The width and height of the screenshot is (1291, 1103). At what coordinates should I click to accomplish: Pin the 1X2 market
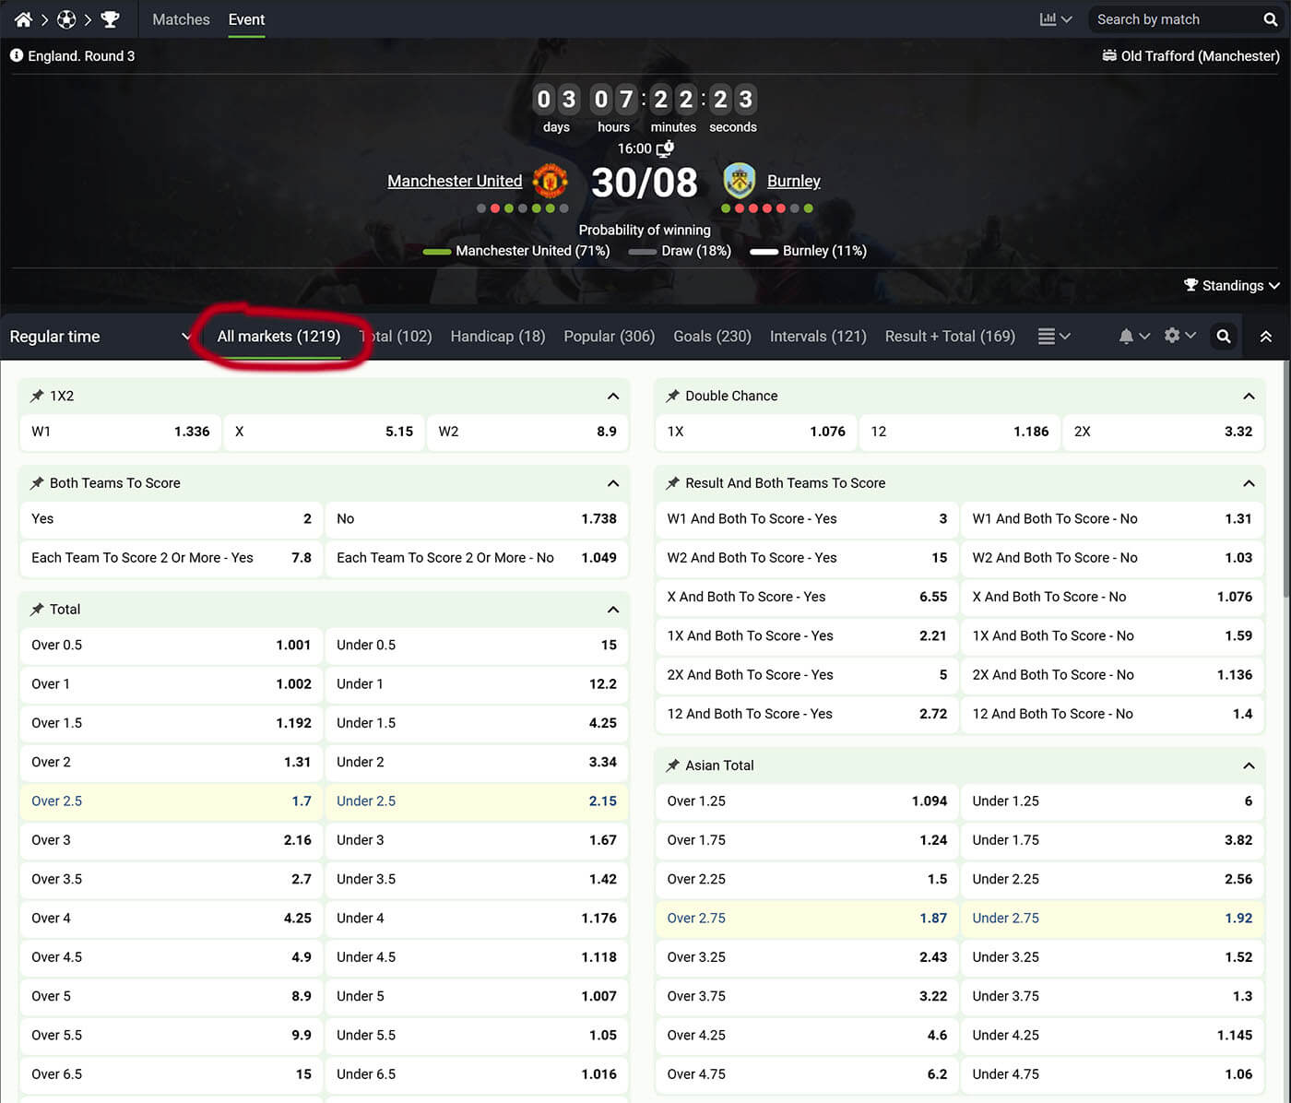[37, 396]
